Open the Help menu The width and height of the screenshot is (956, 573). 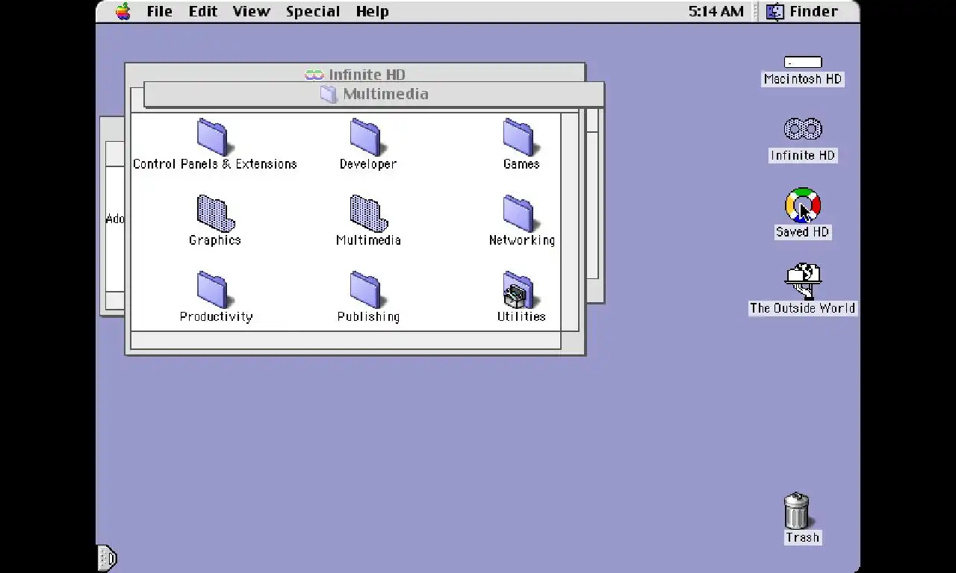tap(372, 11)
